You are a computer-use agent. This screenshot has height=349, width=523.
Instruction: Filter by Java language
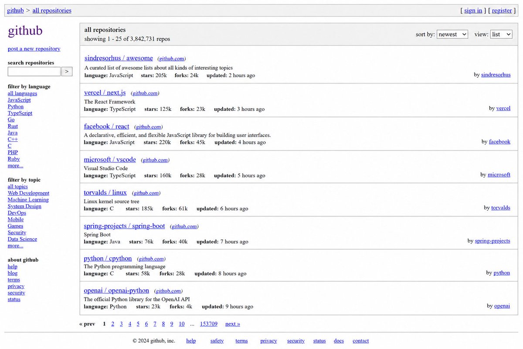13,133
